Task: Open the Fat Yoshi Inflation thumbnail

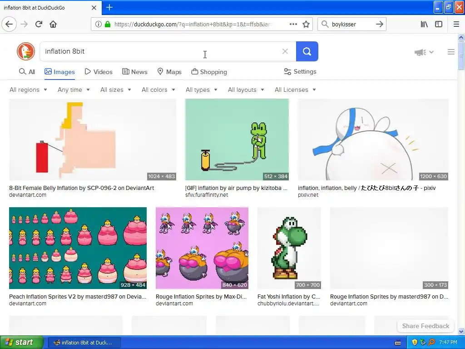Action: click(x=289, y=248)
